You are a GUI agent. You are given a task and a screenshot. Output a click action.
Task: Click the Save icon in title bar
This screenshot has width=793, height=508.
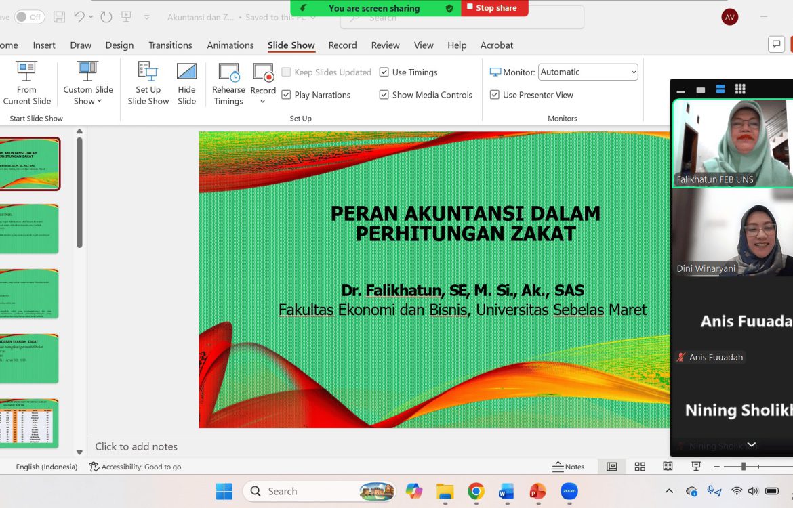59,17
